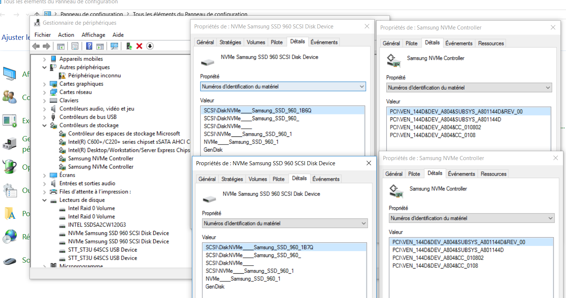Select value SCSI\DiskNVMe____Samsung_SSD_960_1B7Q

pyautogui.click(x=285, y=247)
